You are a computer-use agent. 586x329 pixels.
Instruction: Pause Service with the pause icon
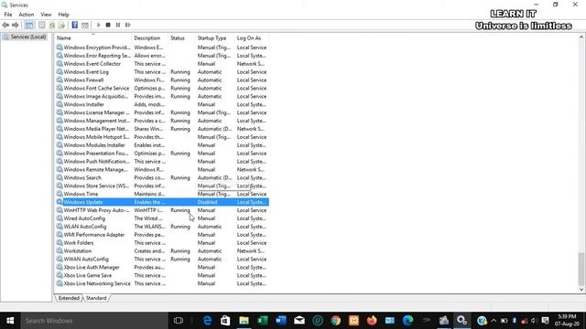click(x=118, y=25)
